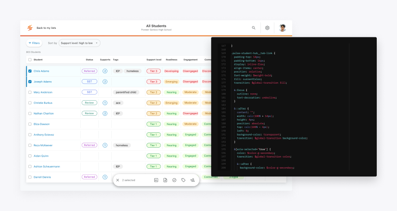The height and width of the screenshot is (211, 397).
Task: Open Mary Anderson student link
Action: tap(43, 93)
